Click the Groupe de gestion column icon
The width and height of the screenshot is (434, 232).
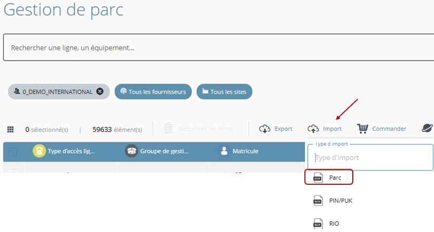click(x=132, y=151)
